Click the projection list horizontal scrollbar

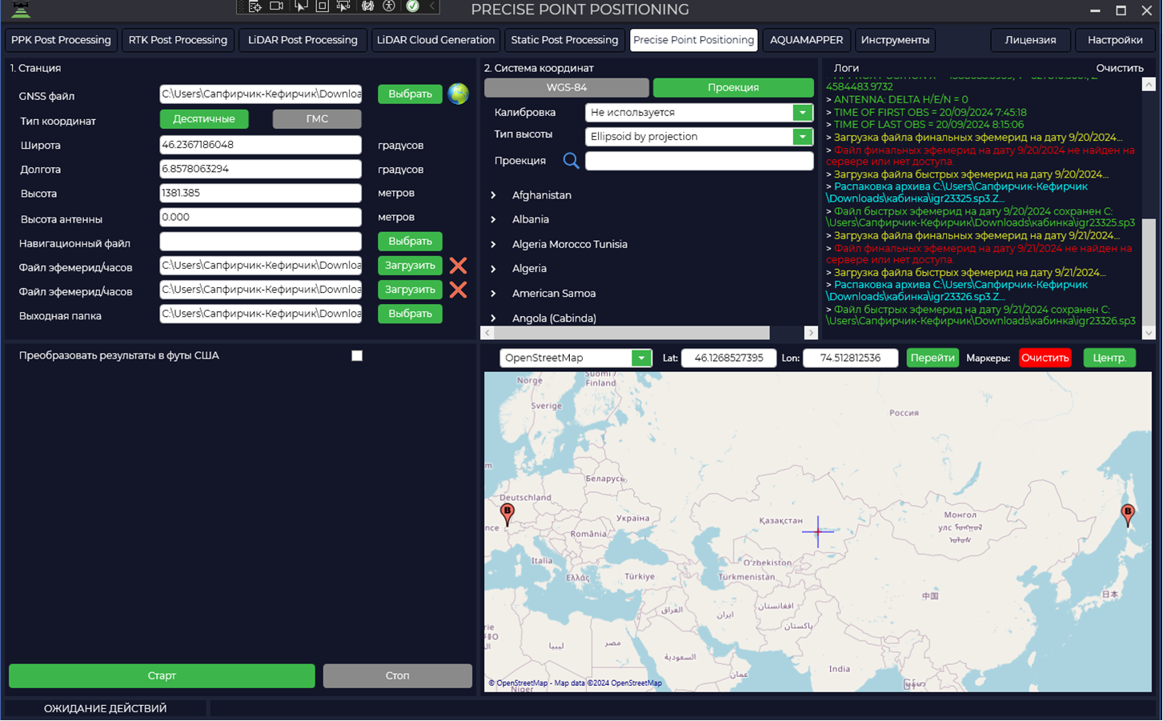tap(632, 333)
